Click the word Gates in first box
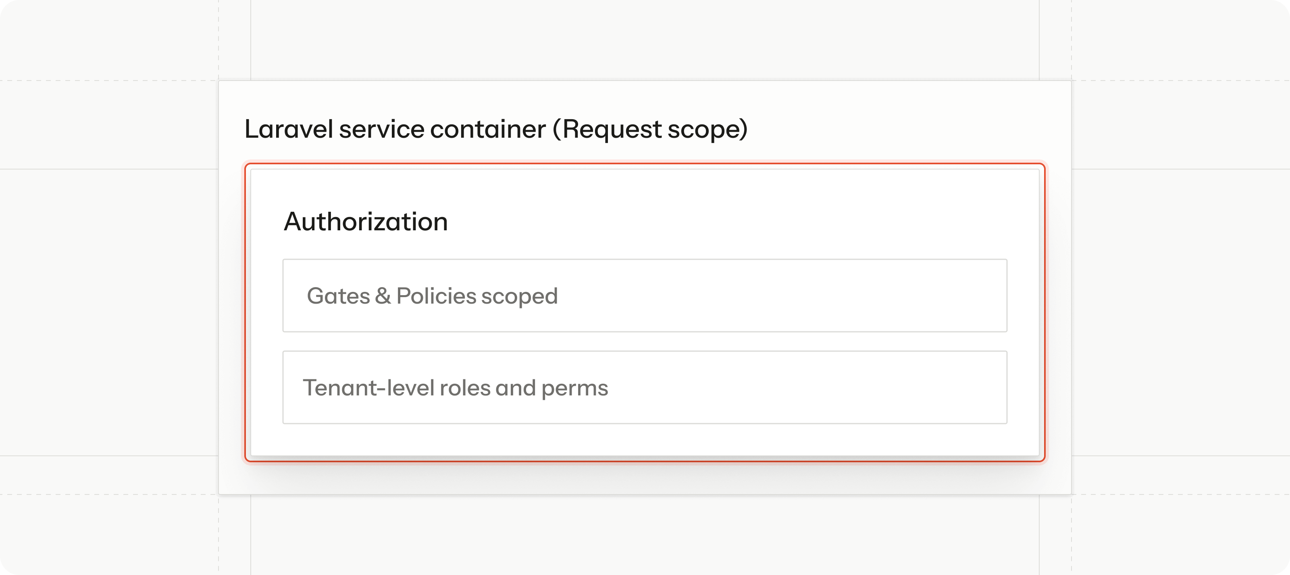This screenshot has width=1290, height=575. 339,296
